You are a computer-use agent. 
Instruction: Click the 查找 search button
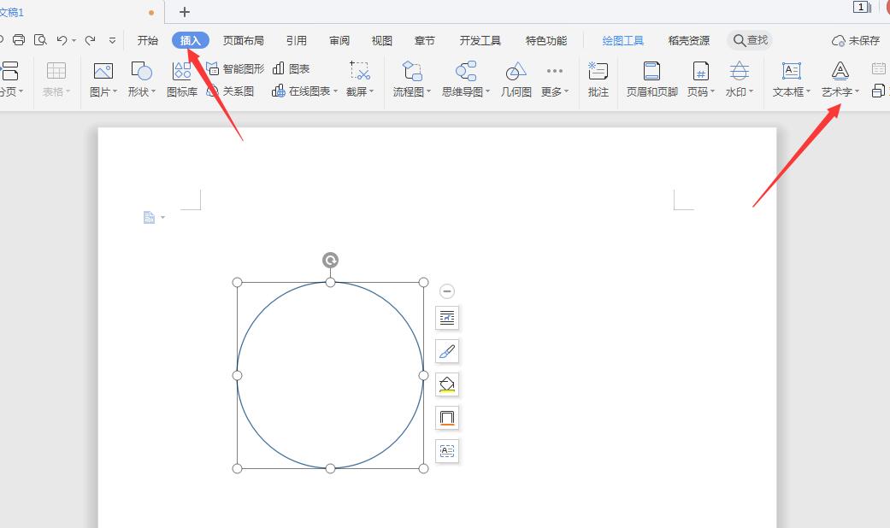(x=750, y=40)
